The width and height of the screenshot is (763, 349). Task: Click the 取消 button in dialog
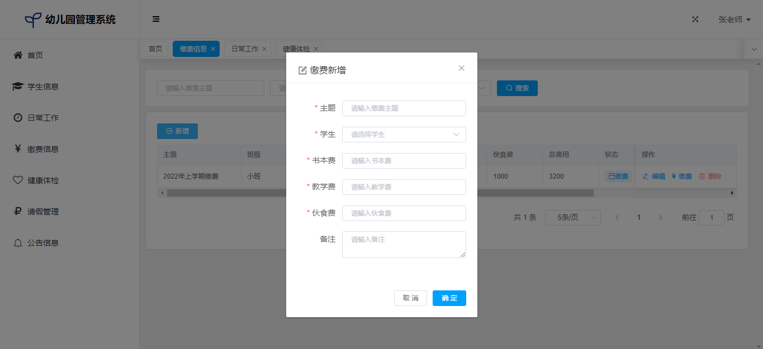pyautogui.click(x=410, y=298)
